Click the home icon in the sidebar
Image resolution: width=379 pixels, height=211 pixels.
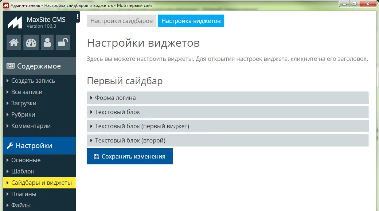(x=13, y=42)
